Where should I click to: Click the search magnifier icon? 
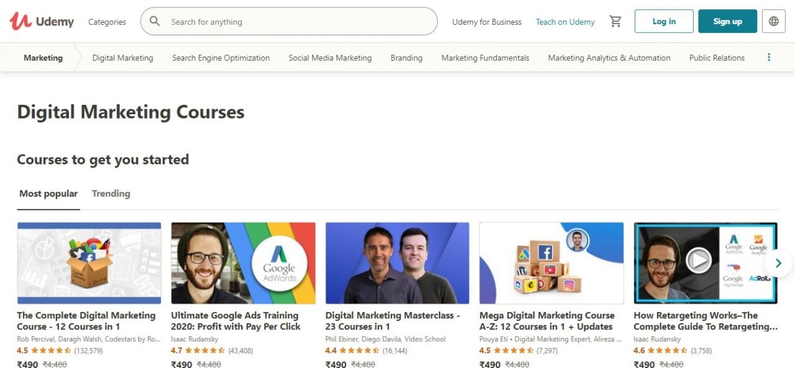[154, 21]
